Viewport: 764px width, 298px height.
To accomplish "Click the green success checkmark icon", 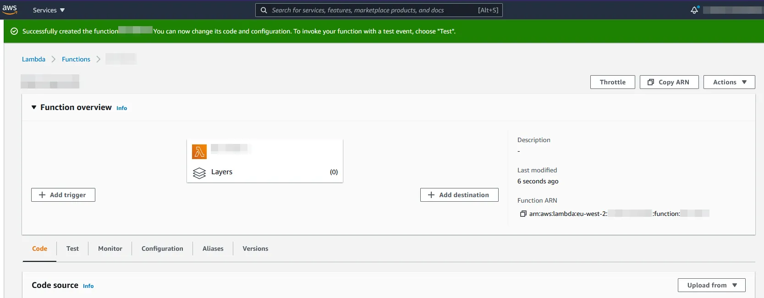I will (14, 31).
